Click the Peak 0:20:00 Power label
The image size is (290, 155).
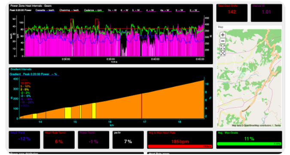(21, 10)
